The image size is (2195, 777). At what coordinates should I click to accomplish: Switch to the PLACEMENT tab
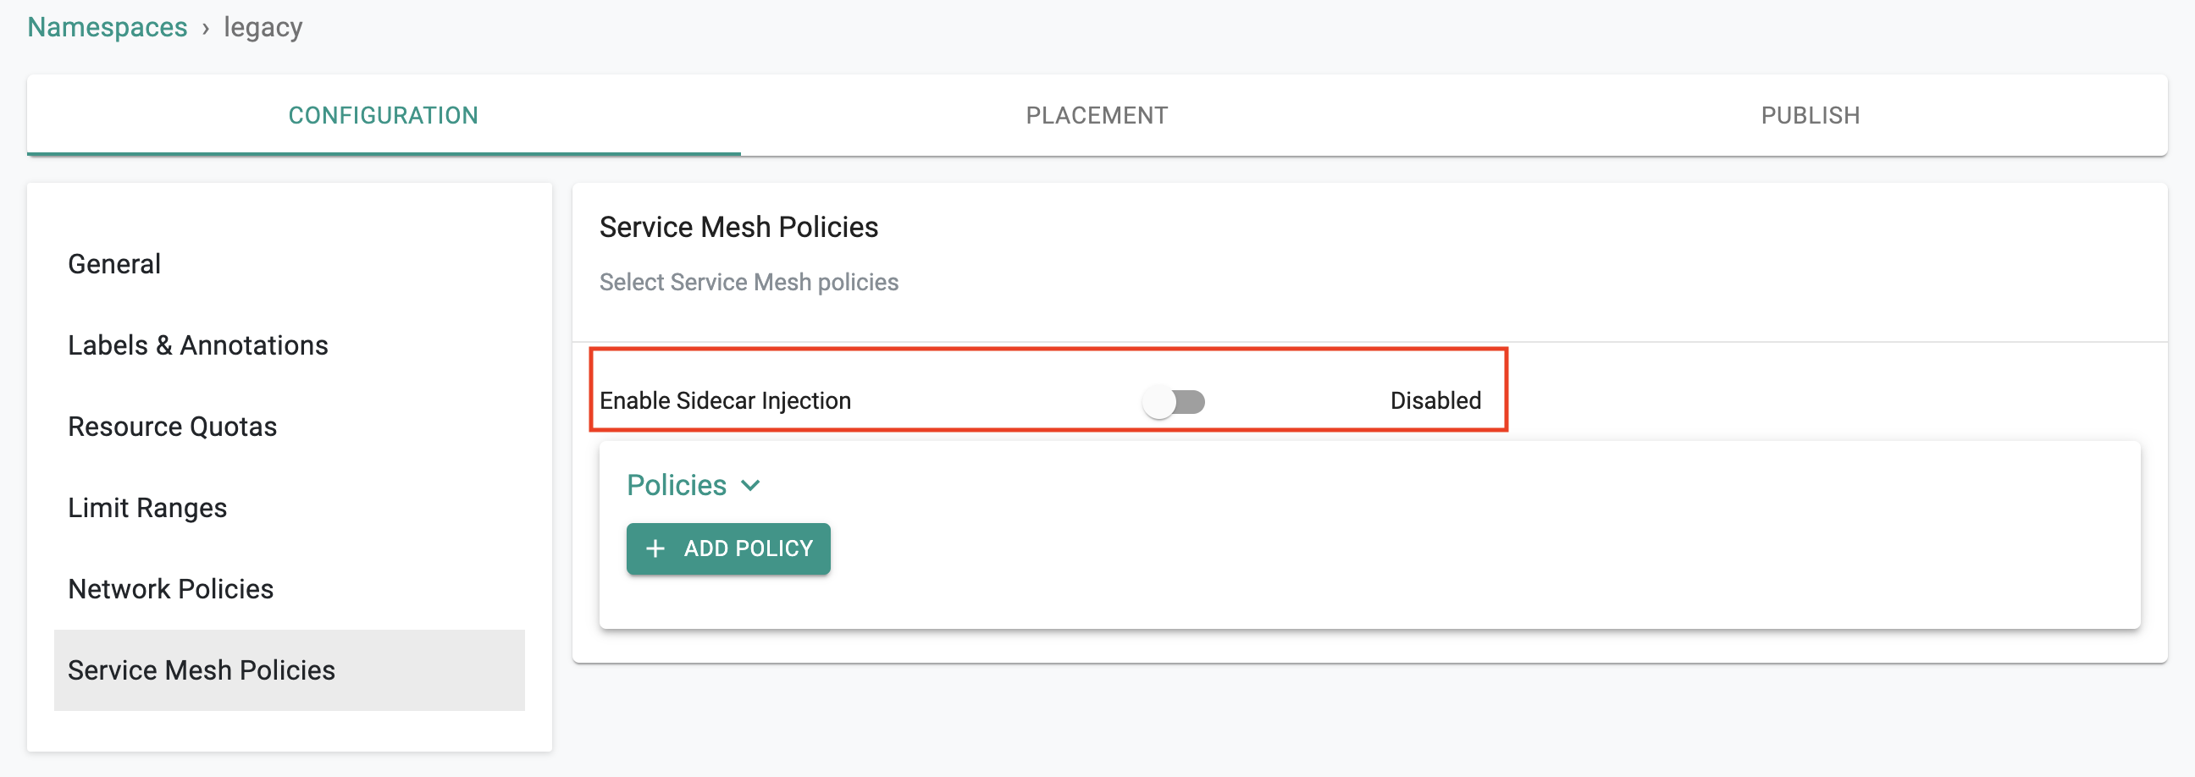[x=1097, y=115]
